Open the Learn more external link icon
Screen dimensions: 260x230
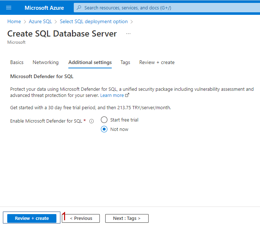click(x=127, y=95)
